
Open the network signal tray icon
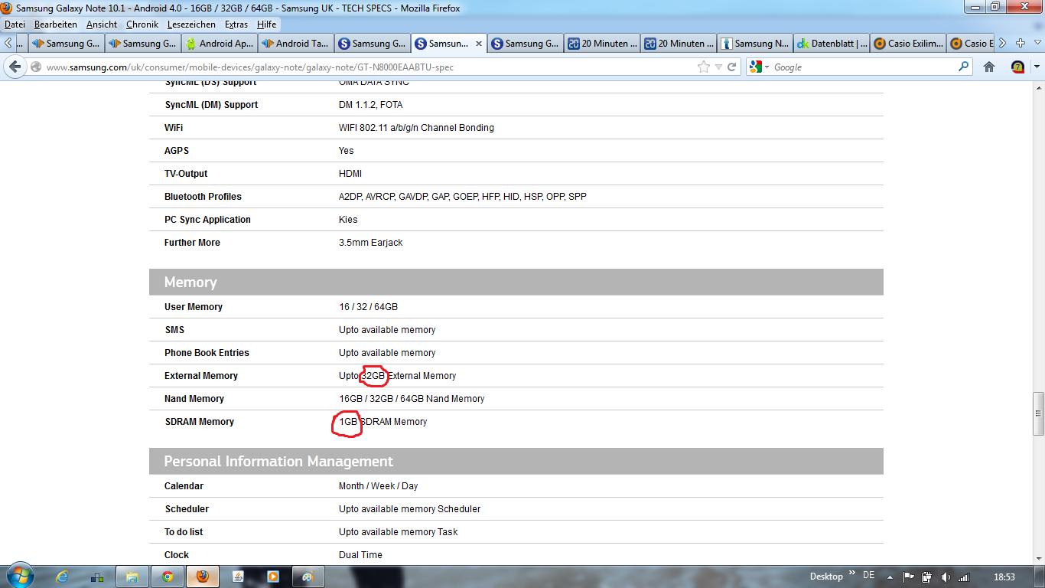click(x=964, y=577)
